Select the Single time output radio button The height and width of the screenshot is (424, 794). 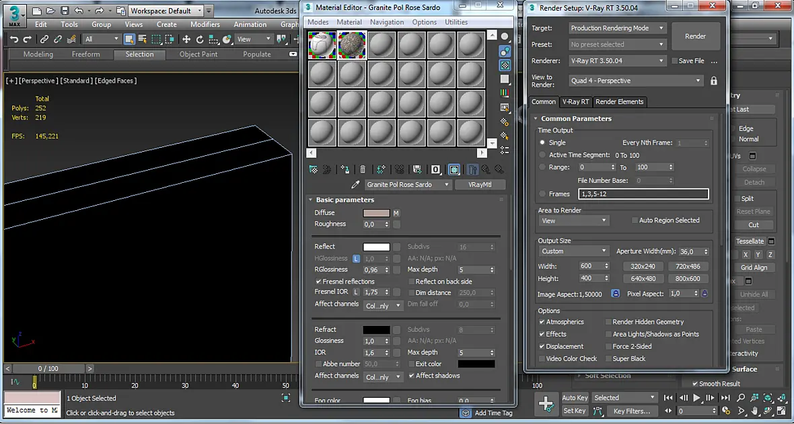click(x=543, y=142)
